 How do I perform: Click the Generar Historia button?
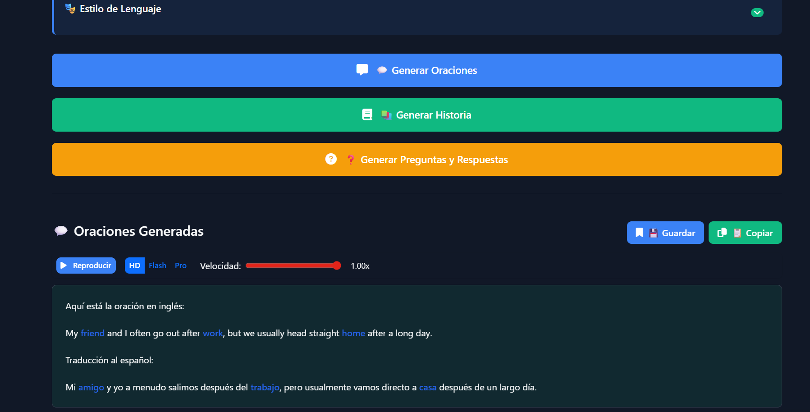[417, 115]
